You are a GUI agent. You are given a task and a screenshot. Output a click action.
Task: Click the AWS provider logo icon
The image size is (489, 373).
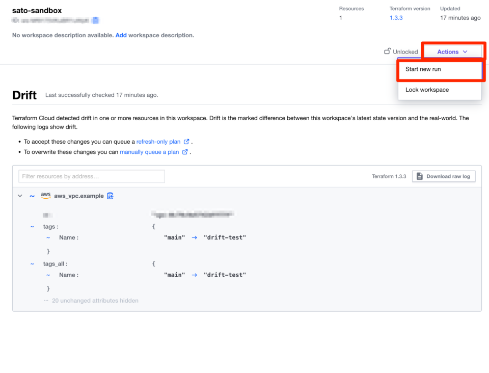pos(46,196)
